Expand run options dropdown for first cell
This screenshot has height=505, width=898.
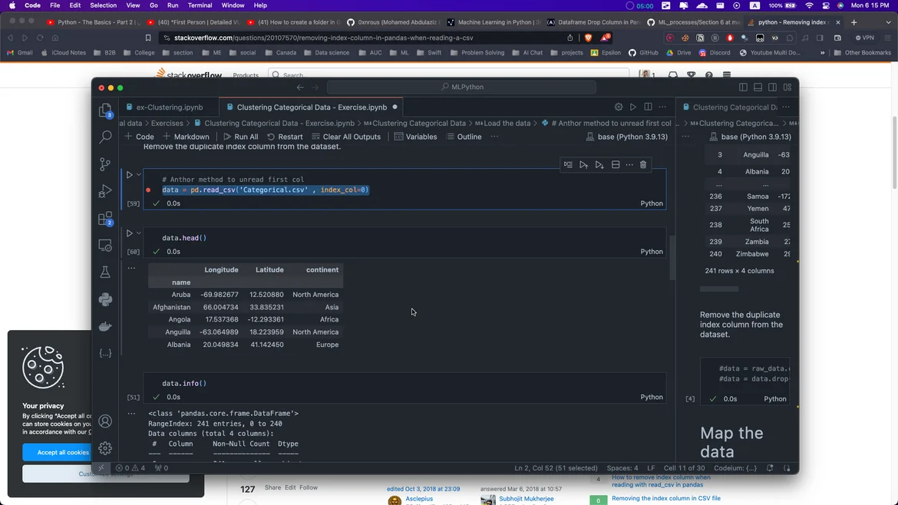tap(139, 175)
